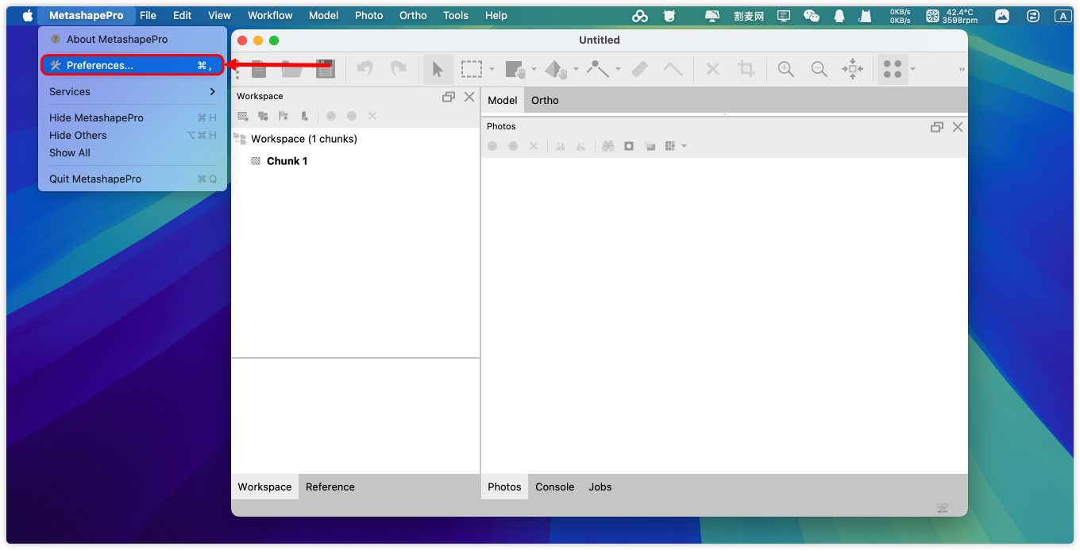
Task: Show more toolbar items via overflow chevron
Action: [x=962, y=70]
